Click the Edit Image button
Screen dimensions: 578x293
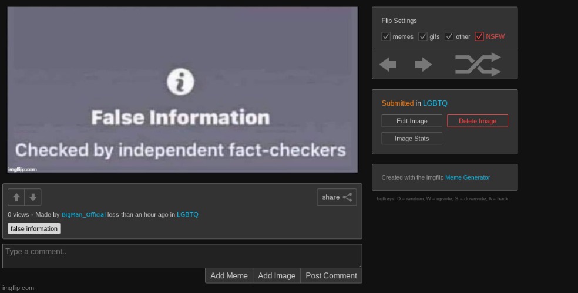(412, 121)
